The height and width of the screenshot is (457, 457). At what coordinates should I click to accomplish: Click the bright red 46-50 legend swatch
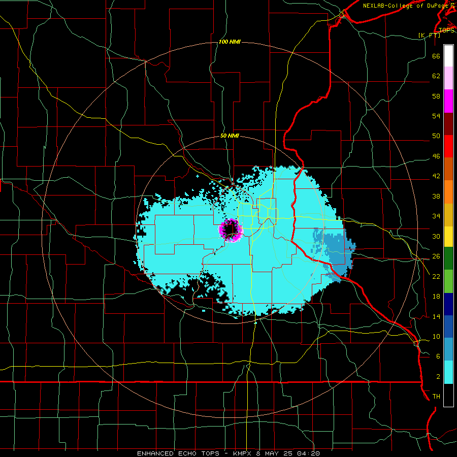pos(448,146)
